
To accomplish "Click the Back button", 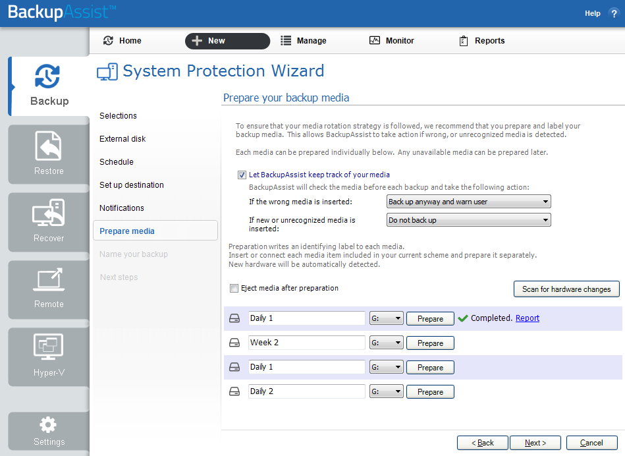I will coord(482,443).
